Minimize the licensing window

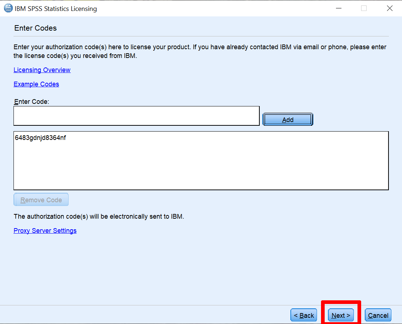coord(339,8)
